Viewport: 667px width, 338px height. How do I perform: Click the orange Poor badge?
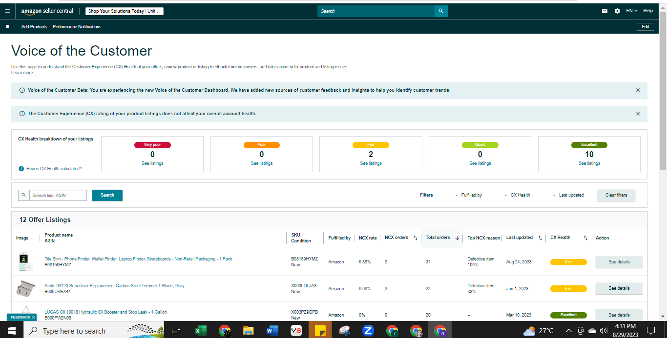[x=262, y=145]
